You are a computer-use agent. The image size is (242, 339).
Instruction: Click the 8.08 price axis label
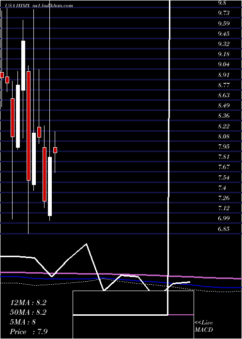(224, 137)
